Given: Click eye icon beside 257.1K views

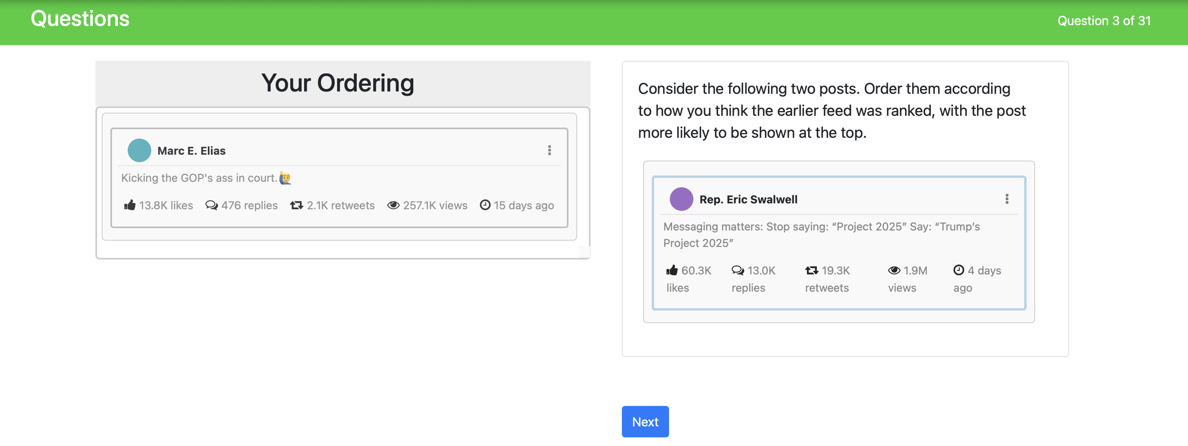Looking at the screenshot, I should [x=393, y=205].
